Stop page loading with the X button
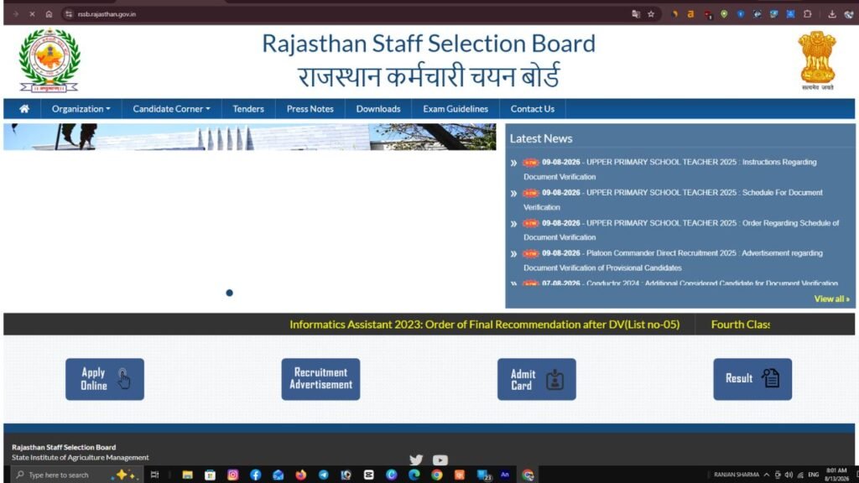The height and width of the screenshot is (483, 859). (x=32, y=14)
